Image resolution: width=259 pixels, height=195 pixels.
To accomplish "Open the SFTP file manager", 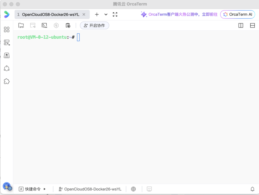I will coord(21,25).
